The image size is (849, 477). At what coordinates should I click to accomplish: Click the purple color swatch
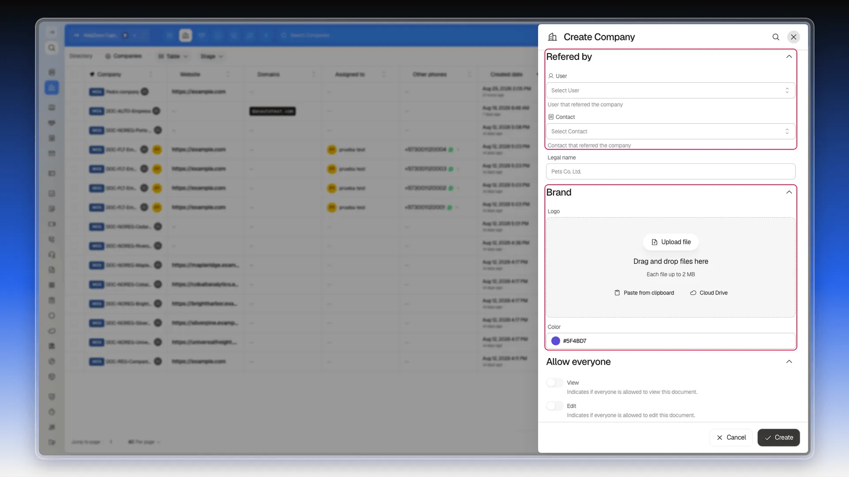click(556, 341)
